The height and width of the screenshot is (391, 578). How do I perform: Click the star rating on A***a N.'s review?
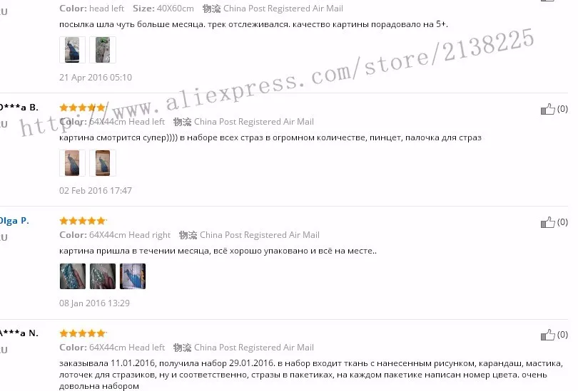click(83, 333)
